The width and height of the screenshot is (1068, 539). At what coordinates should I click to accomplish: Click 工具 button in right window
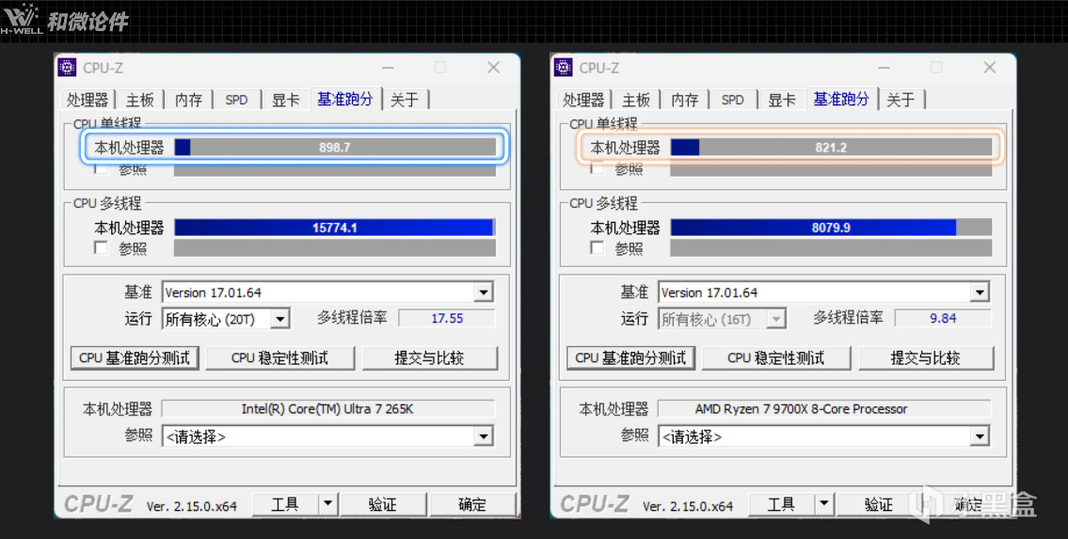tap(782, 504)
